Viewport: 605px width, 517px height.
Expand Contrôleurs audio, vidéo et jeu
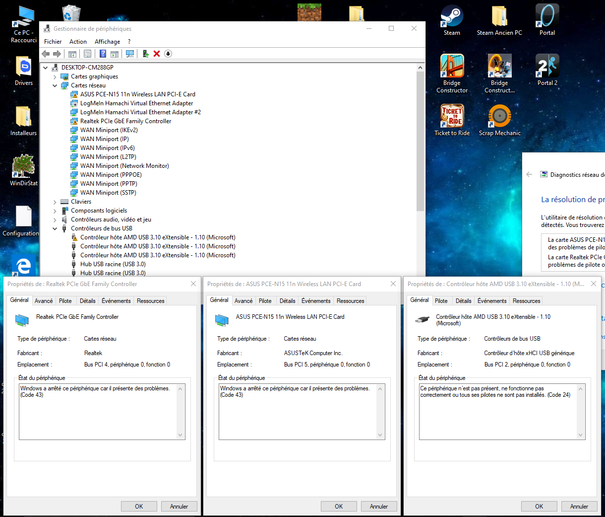tap(55, 220)
